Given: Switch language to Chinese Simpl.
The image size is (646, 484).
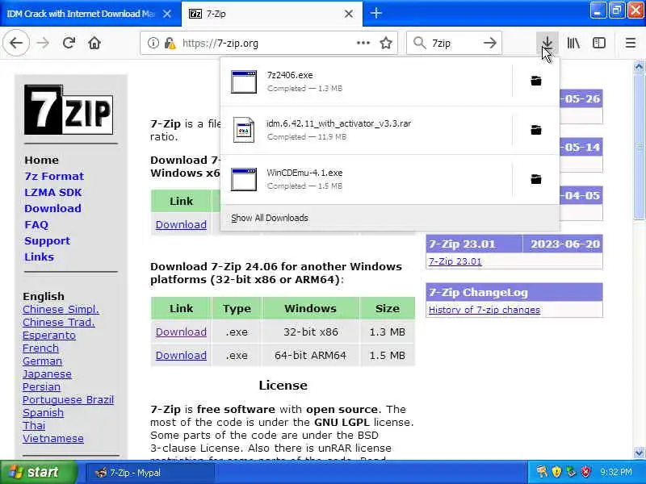Looking at the screenshot, I should pyautogui.click(x=61, y=310).
